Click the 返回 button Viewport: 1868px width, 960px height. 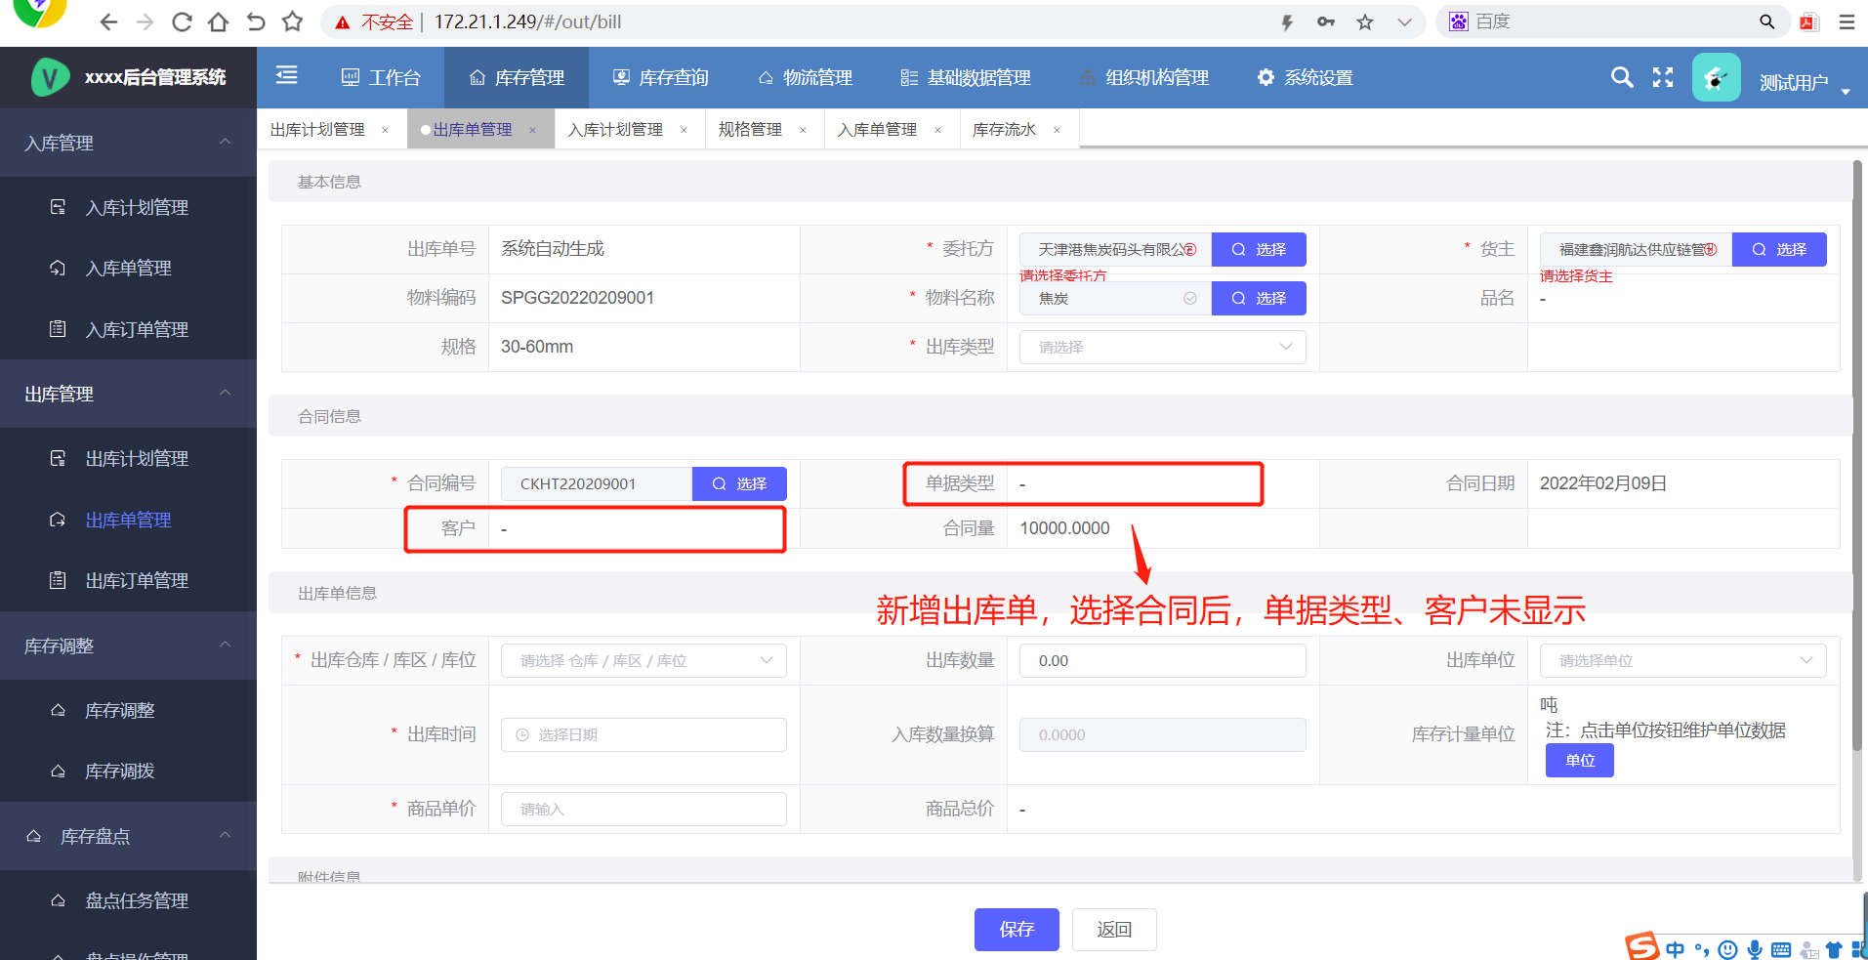(x=1114, y=929)
